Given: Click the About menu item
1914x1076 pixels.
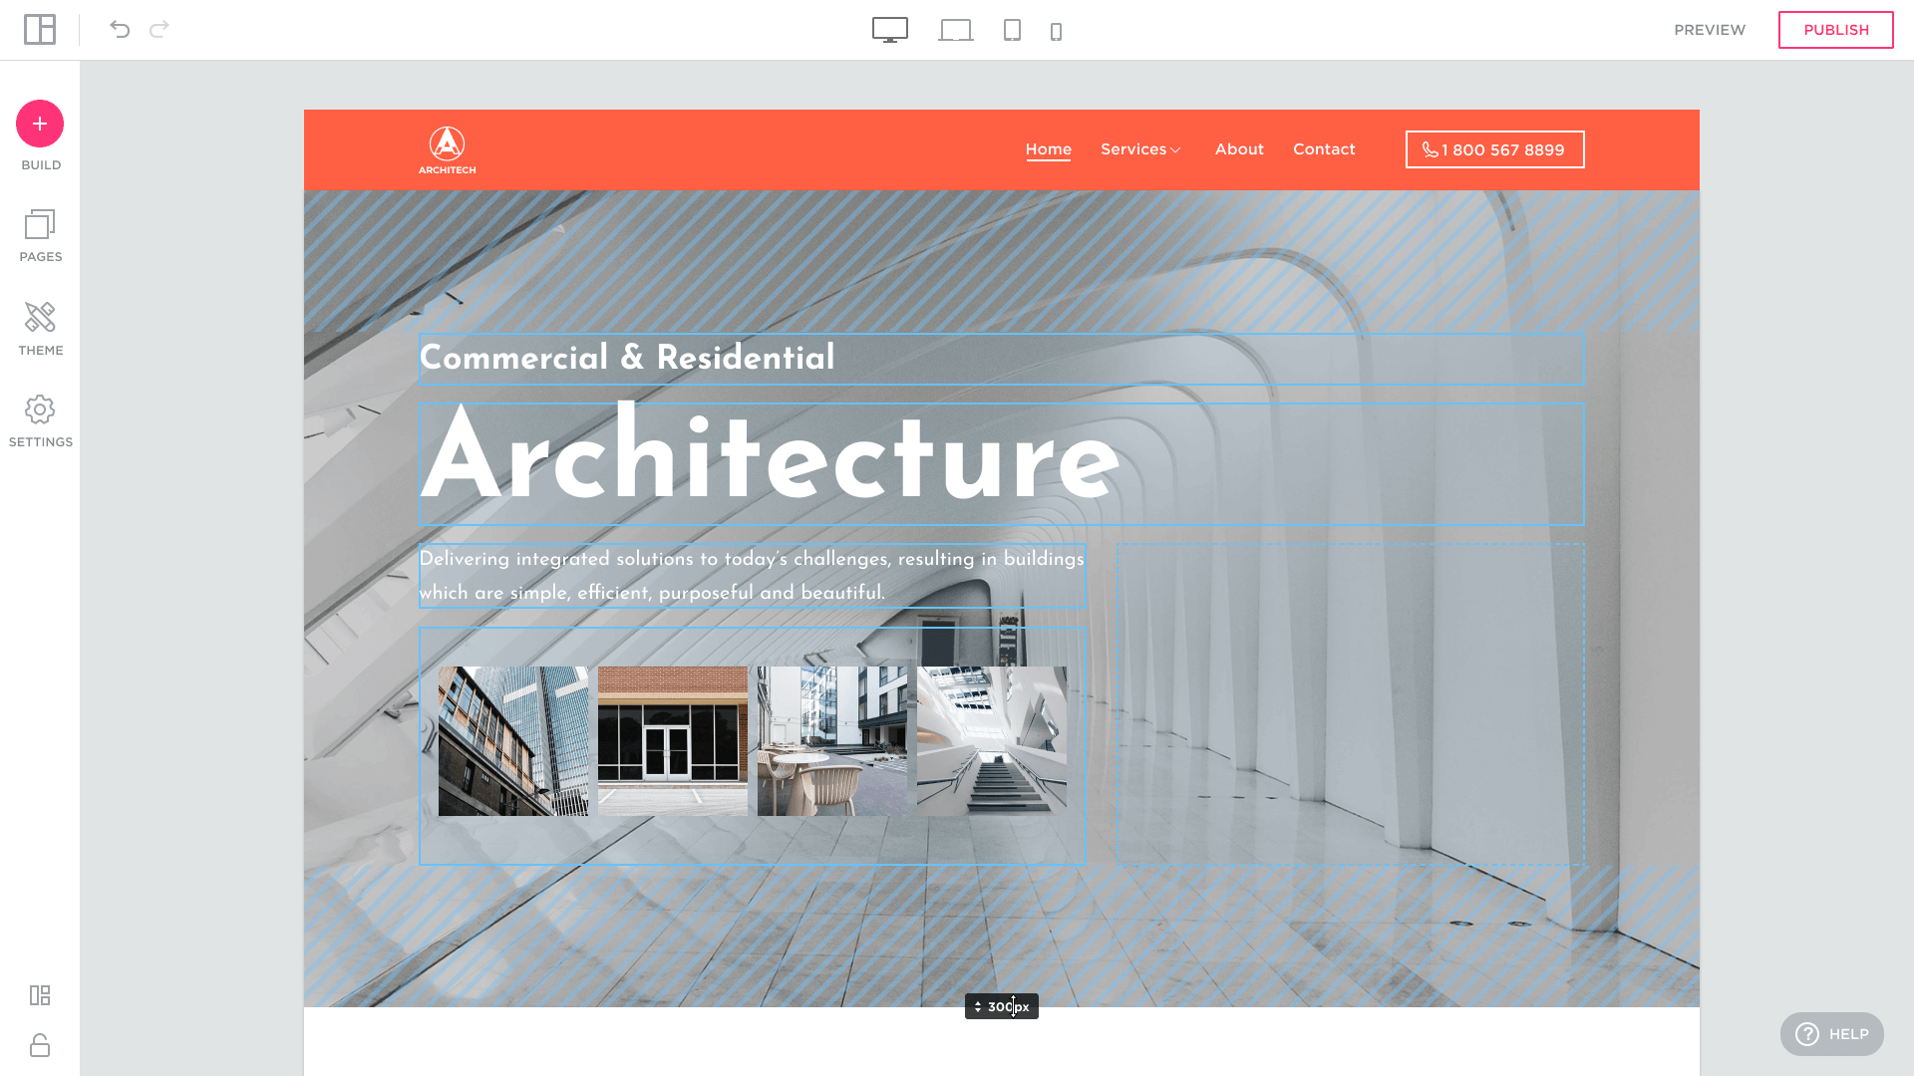Looking at the screenshot, I should [x=1239, y=149].
